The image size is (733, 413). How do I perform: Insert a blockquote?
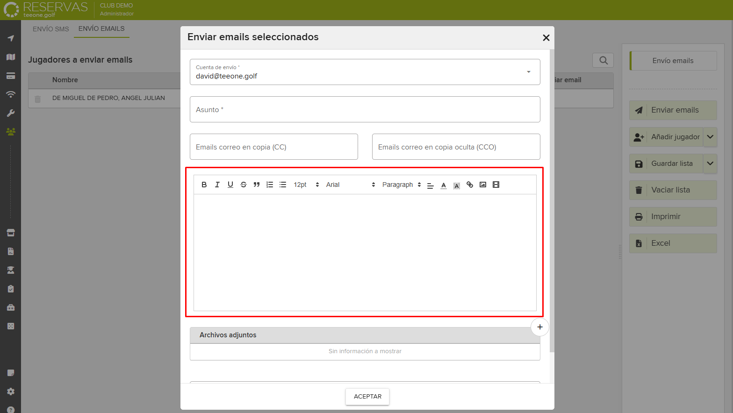pos(257,185)
